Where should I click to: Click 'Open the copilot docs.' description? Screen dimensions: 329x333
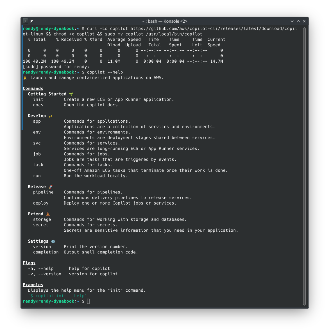[x=92, y=105]
